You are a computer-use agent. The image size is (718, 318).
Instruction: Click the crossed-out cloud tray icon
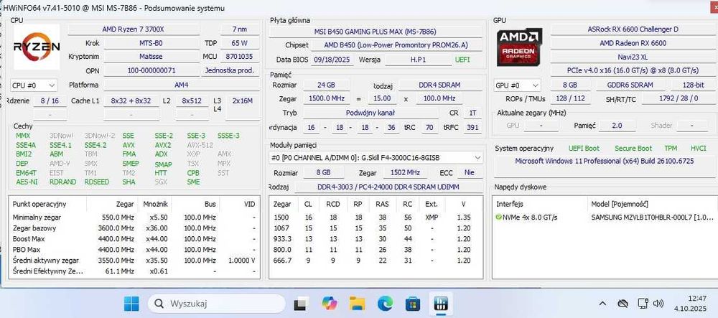(623, 304)
